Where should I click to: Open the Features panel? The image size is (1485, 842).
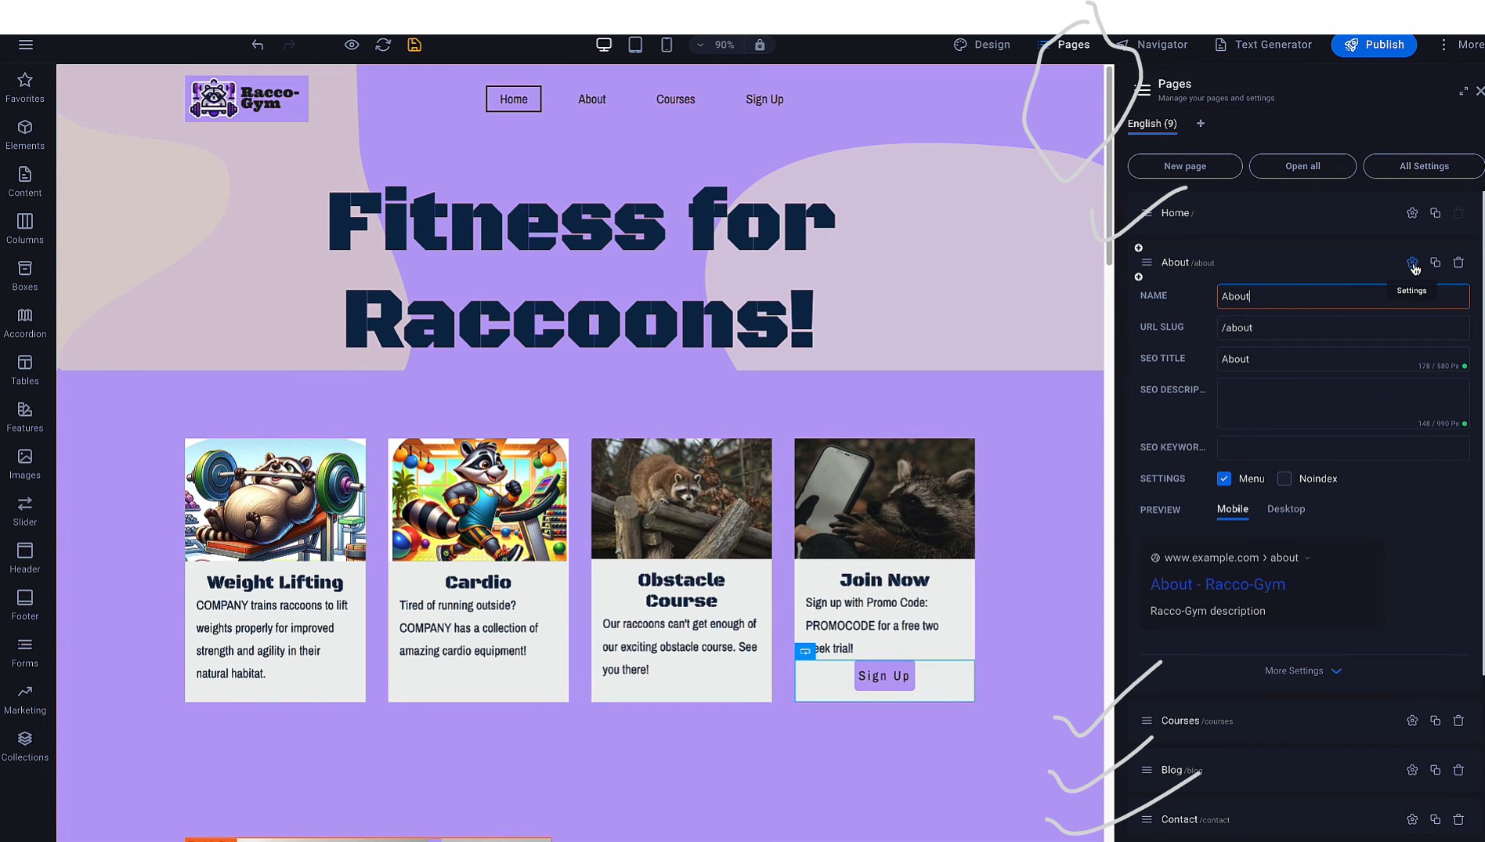pyautogui.click(x=25, y=417)
